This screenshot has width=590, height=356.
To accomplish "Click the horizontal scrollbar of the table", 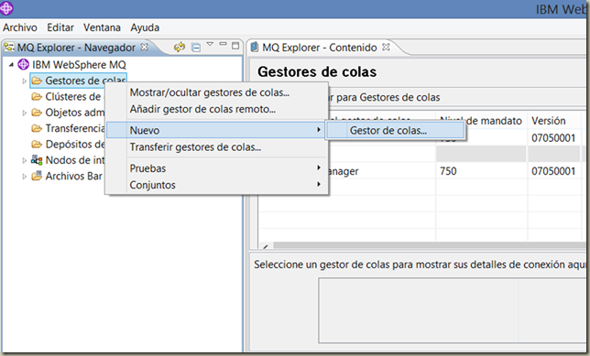I will click(429, 245).
